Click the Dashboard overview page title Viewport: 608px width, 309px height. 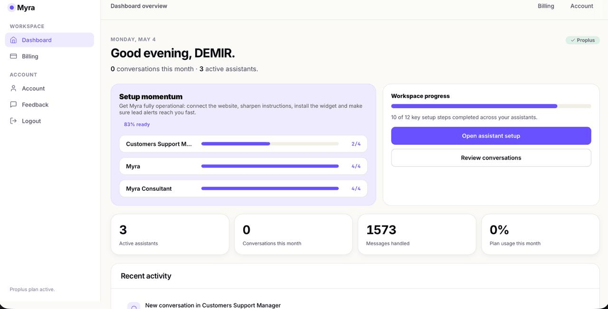pos(139,6)
